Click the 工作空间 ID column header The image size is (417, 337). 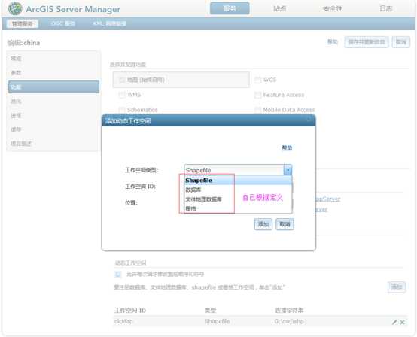(x=130, y=310)
